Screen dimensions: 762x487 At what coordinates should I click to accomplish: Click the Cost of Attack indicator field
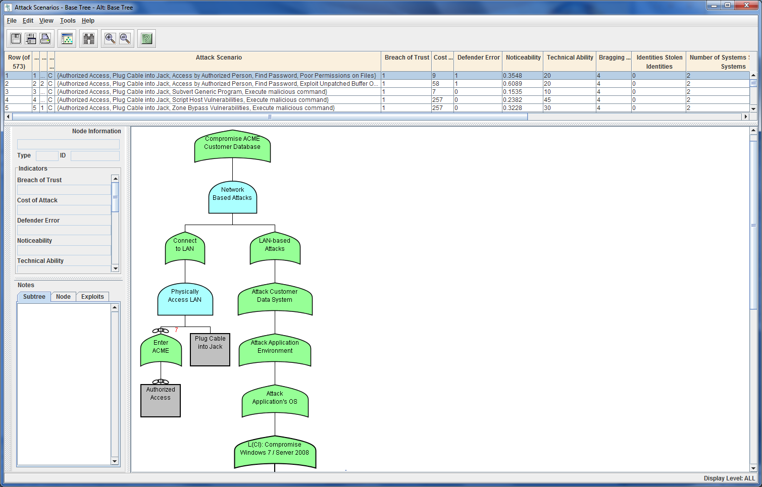[64, 210]
